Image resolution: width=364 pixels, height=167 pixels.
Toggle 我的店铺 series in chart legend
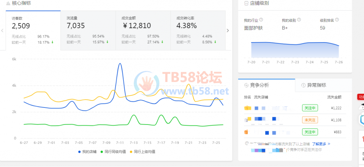[87, 151]
